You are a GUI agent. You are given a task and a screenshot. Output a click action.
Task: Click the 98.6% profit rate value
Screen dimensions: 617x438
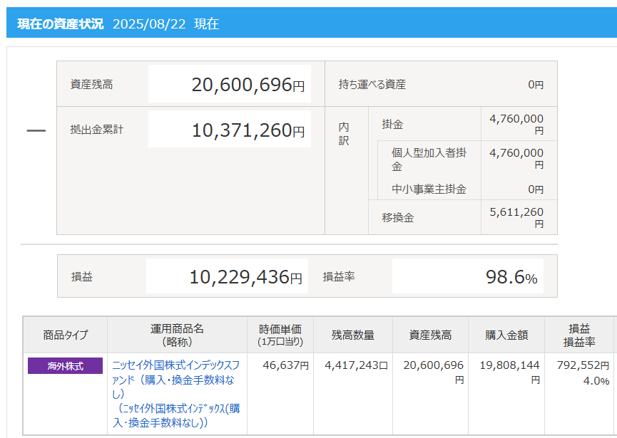468,276
